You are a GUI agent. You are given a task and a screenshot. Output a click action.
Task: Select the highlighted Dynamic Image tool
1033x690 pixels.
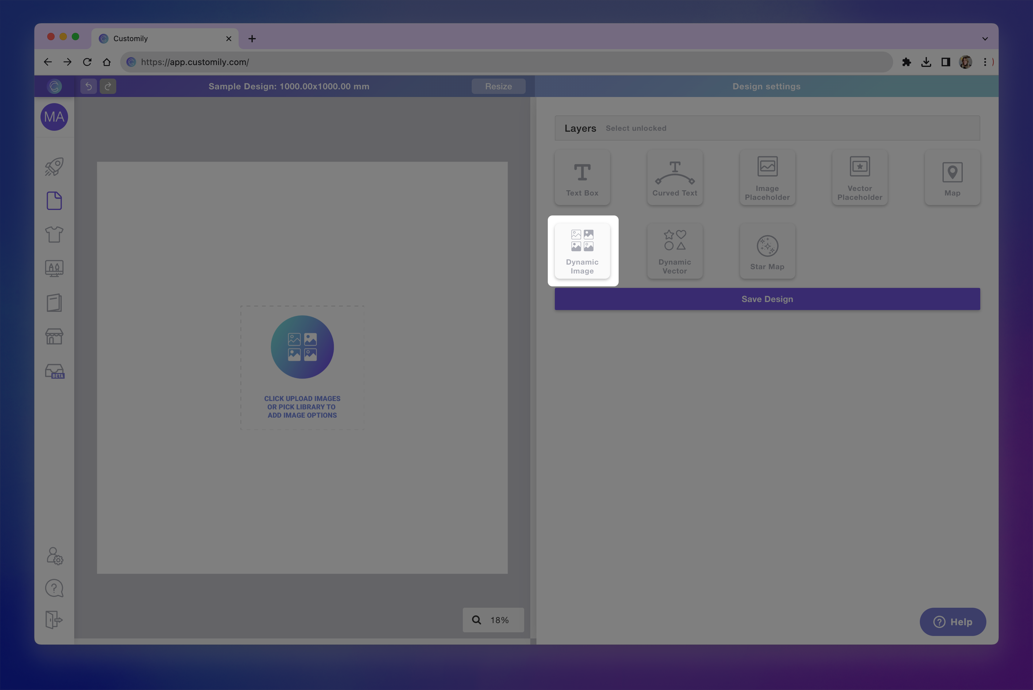tap(582, 251)
